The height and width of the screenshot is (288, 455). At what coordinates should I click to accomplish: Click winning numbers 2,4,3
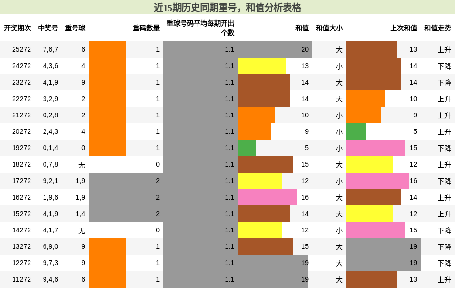pos(50,131)
